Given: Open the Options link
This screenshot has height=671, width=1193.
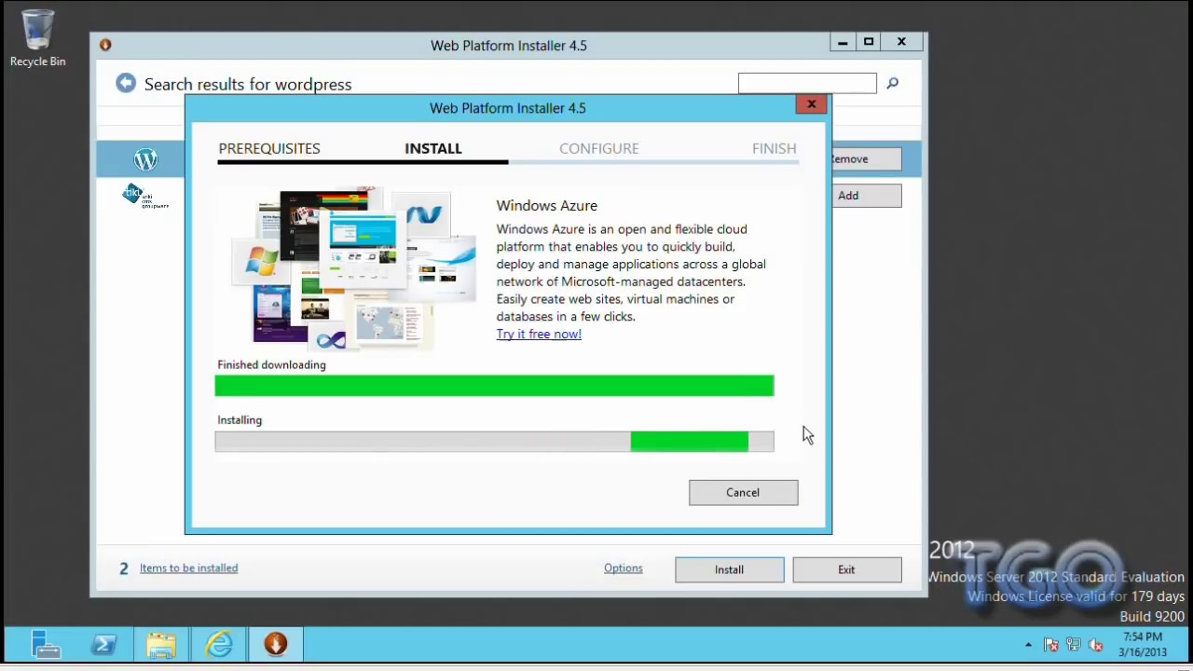Looking at the screenshot, I should pos(623,568).
